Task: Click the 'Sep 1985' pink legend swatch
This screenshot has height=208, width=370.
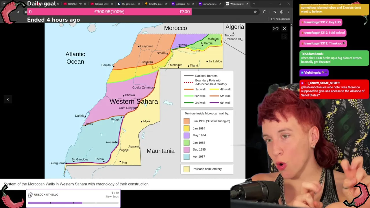Action: click(186, 150)
